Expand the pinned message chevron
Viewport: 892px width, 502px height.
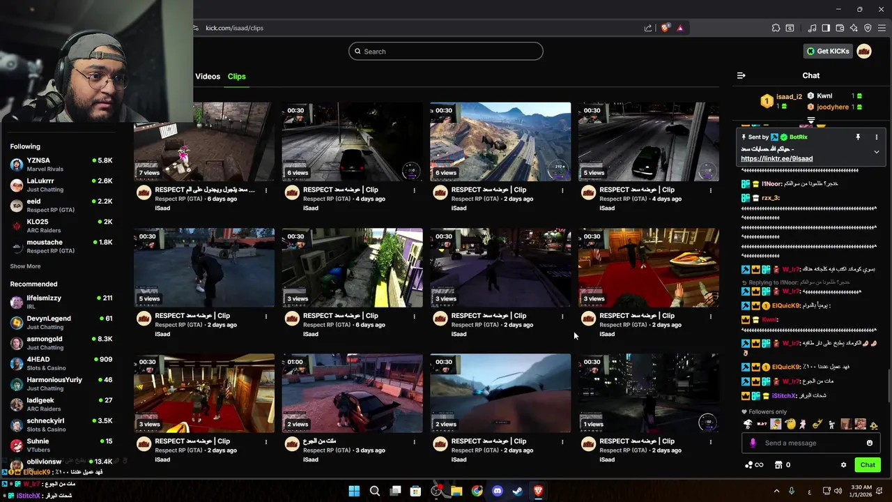(877, 151)
